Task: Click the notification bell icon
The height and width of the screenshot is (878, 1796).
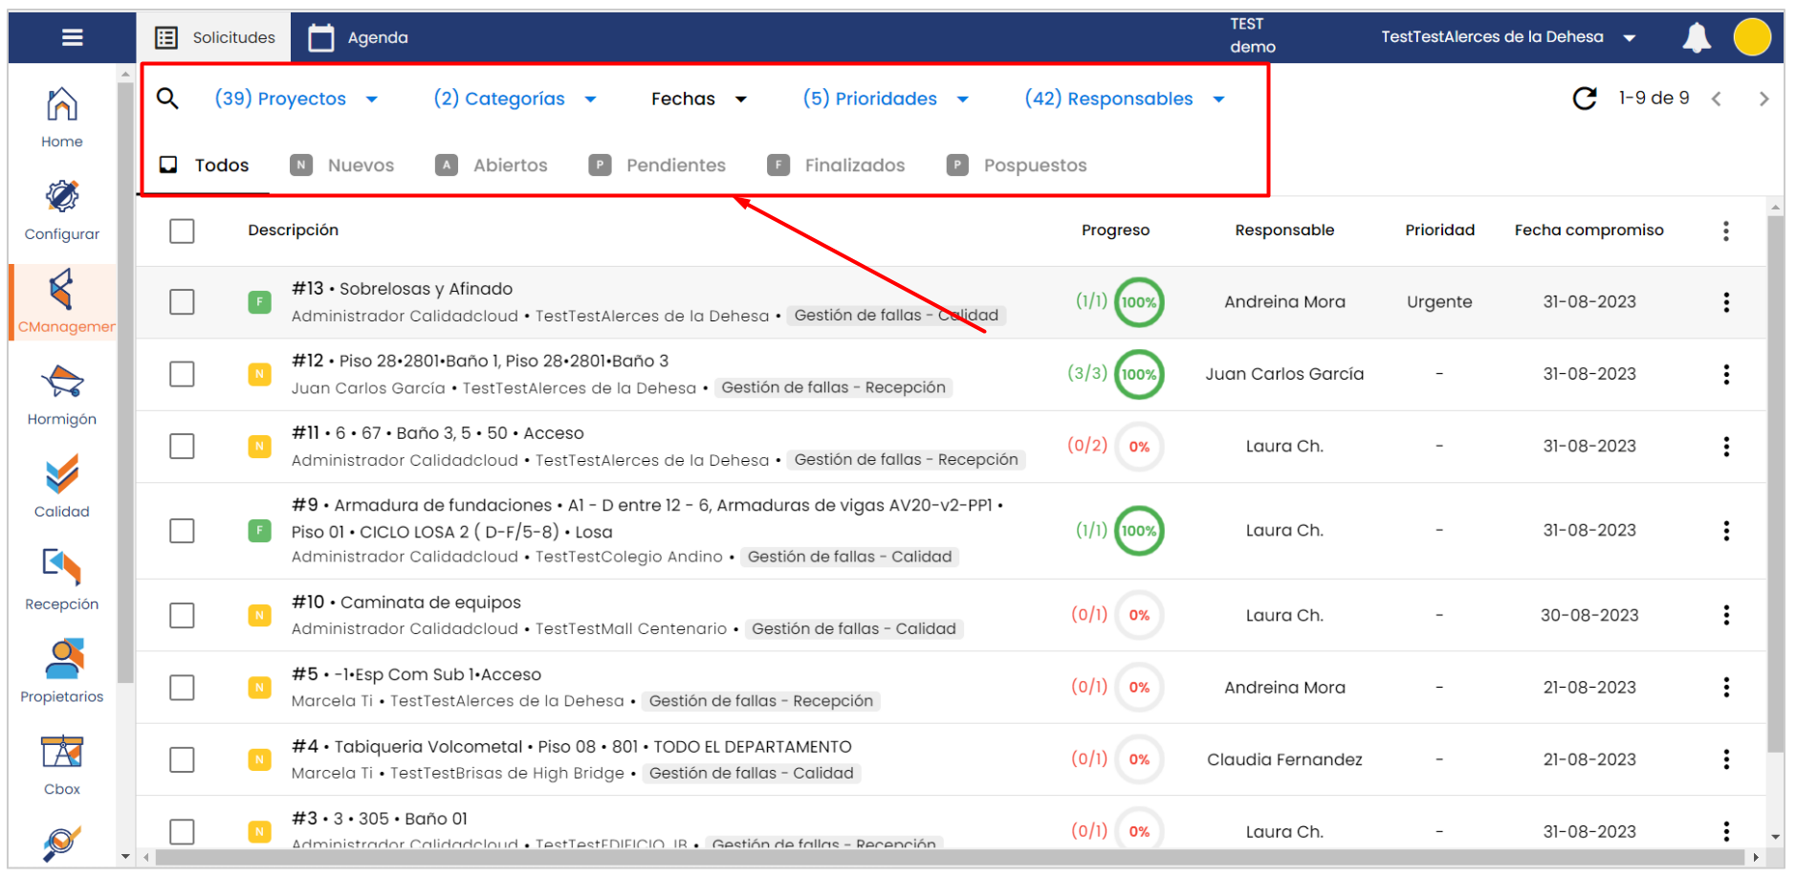Action: click(x=1696, y=37)
